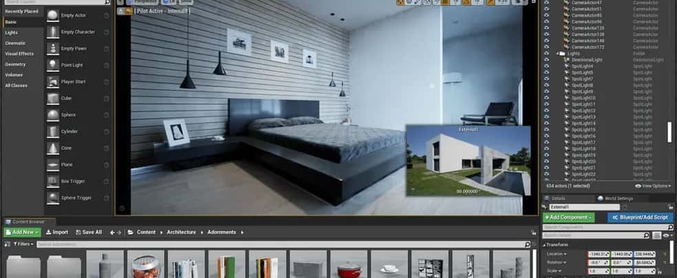
Task: Open the View Options dropdown
Action: click(653, 186)
